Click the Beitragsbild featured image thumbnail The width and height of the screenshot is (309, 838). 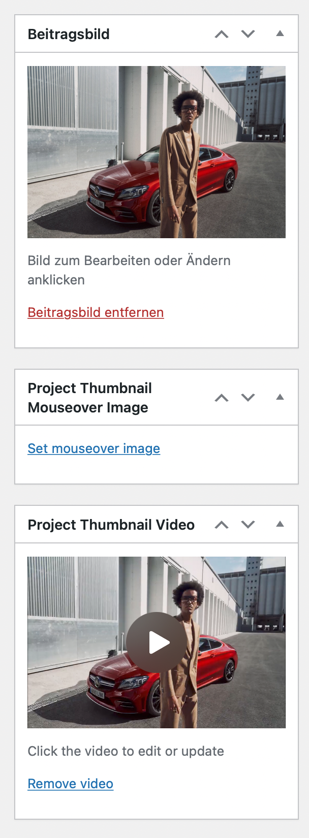coord(156,152)
